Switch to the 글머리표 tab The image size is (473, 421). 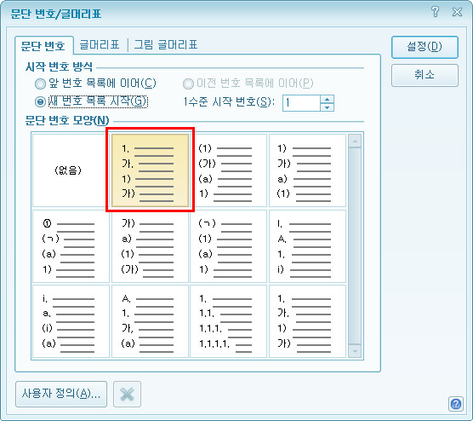click(100, 44)
